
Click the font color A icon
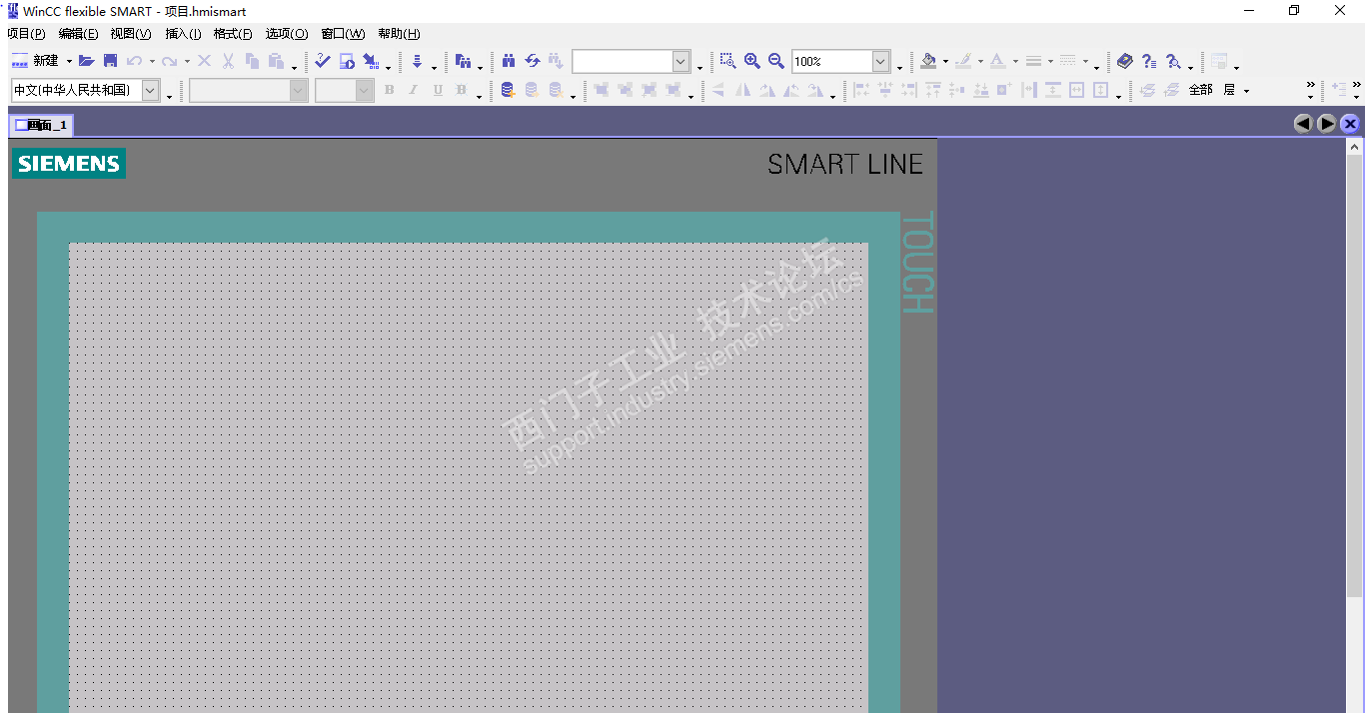point(997,61)
